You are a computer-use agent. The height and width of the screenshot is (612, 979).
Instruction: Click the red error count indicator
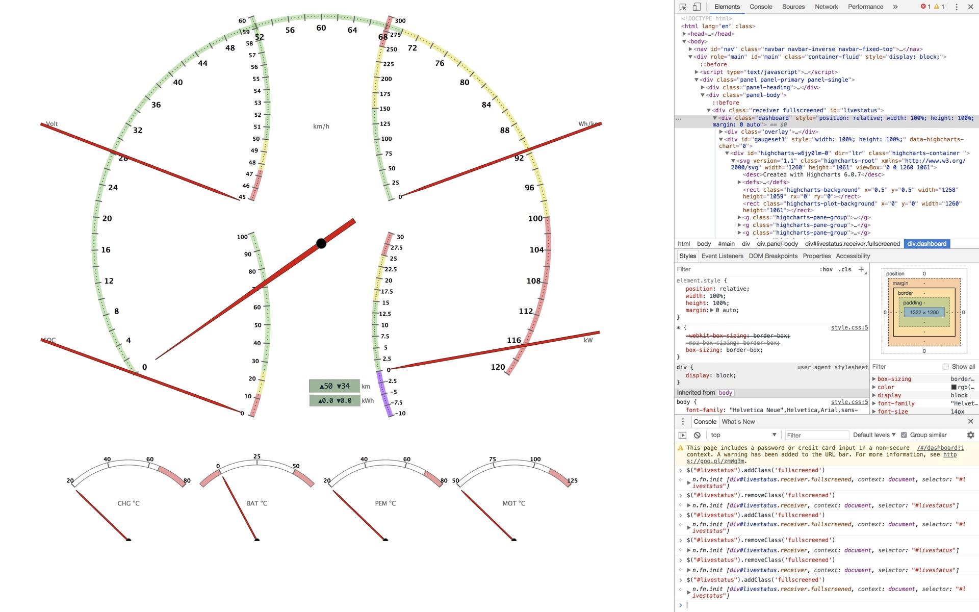pyautogui.click(x=925, y=7)
